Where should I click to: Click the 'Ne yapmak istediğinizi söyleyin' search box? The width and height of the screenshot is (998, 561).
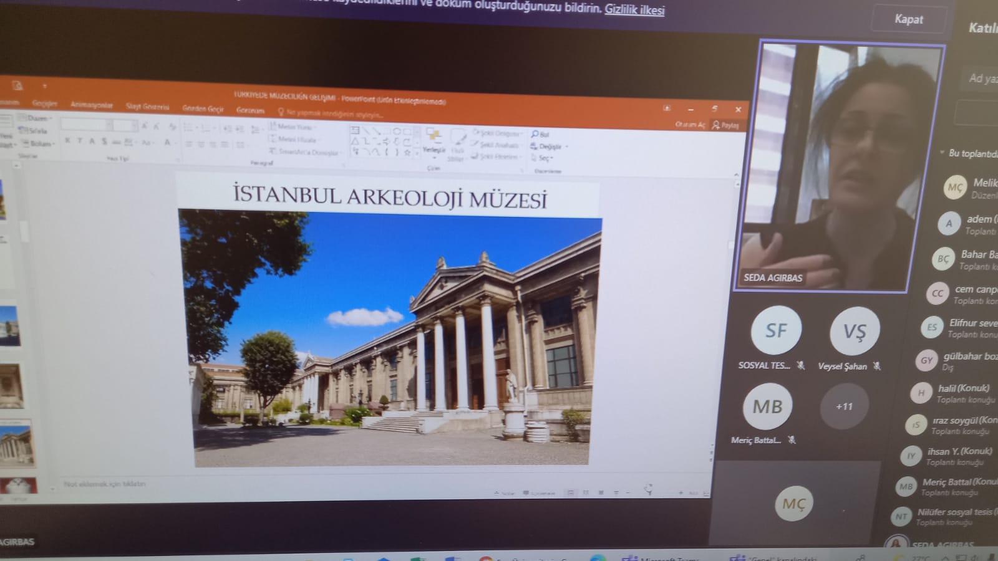pyautogui.click(x=331, y=113)
